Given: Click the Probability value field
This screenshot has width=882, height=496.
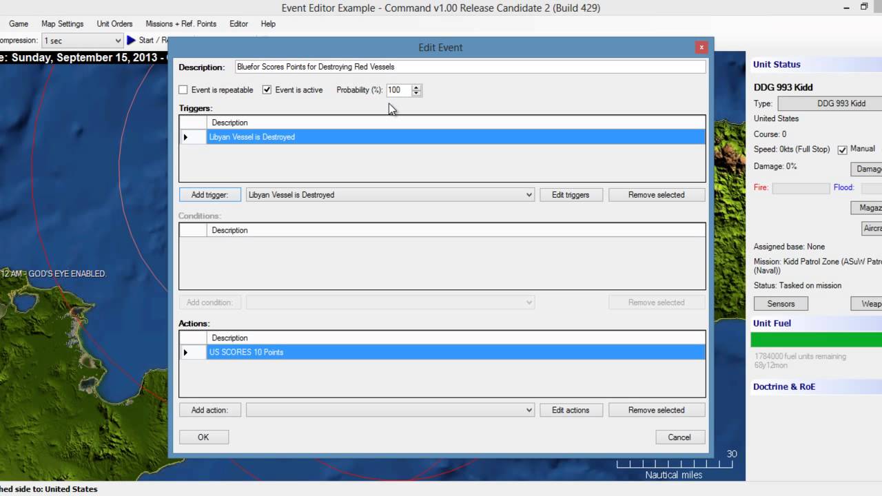Looking at the screenshot, I should [x=398, y=90].
